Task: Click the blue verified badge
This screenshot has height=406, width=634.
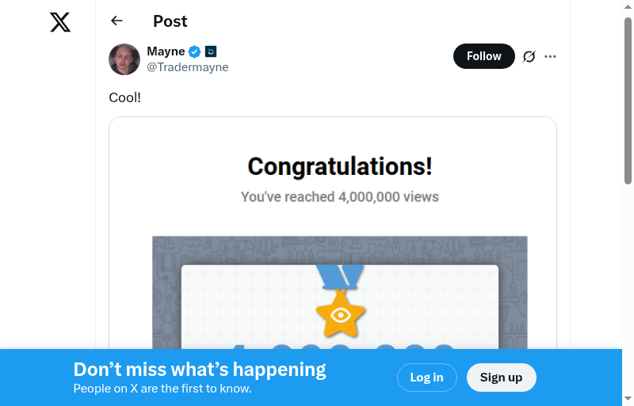Action: pos(195,51)
